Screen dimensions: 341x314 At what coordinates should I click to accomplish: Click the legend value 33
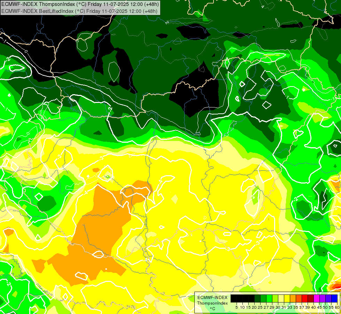(x=290, y=307)
